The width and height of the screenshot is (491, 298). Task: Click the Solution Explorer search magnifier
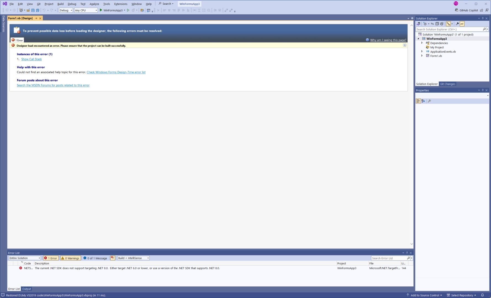pos(484,29)
